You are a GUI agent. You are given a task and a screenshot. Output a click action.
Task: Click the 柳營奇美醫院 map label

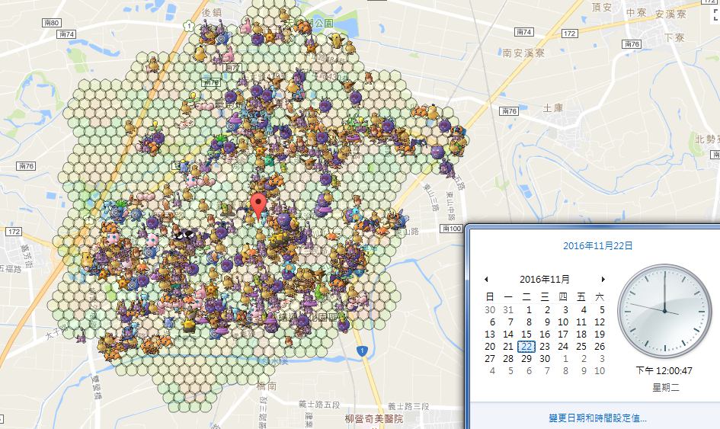[374, 418]
